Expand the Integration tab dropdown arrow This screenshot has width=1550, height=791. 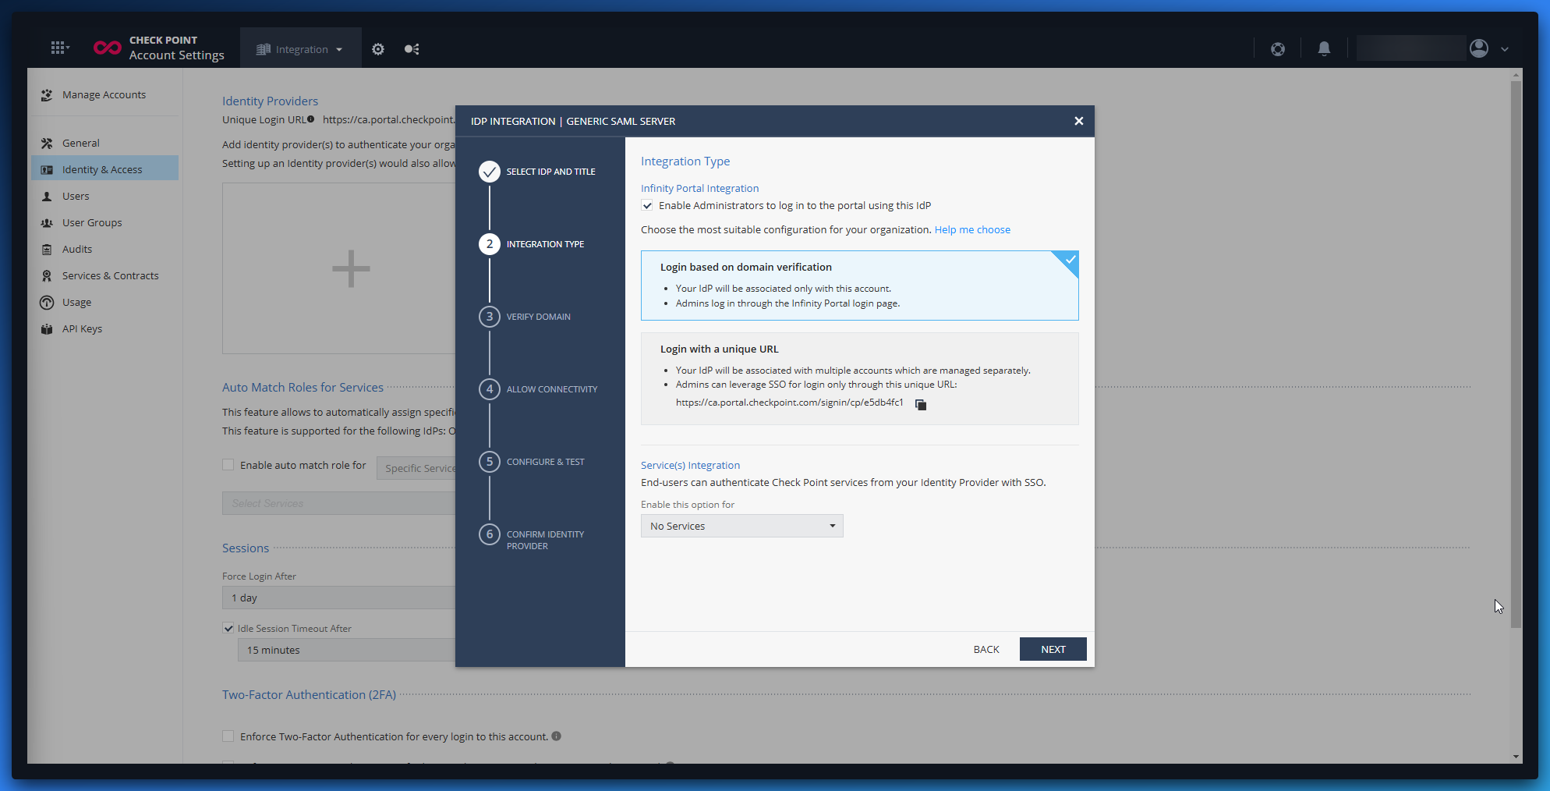339,50
